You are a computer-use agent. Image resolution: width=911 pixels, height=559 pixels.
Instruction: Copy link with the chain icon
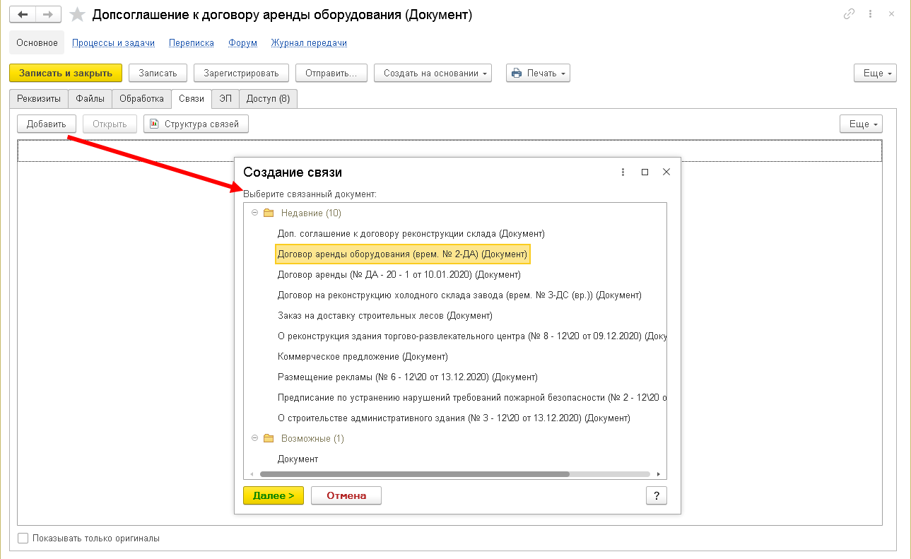[x=849, y=15]
